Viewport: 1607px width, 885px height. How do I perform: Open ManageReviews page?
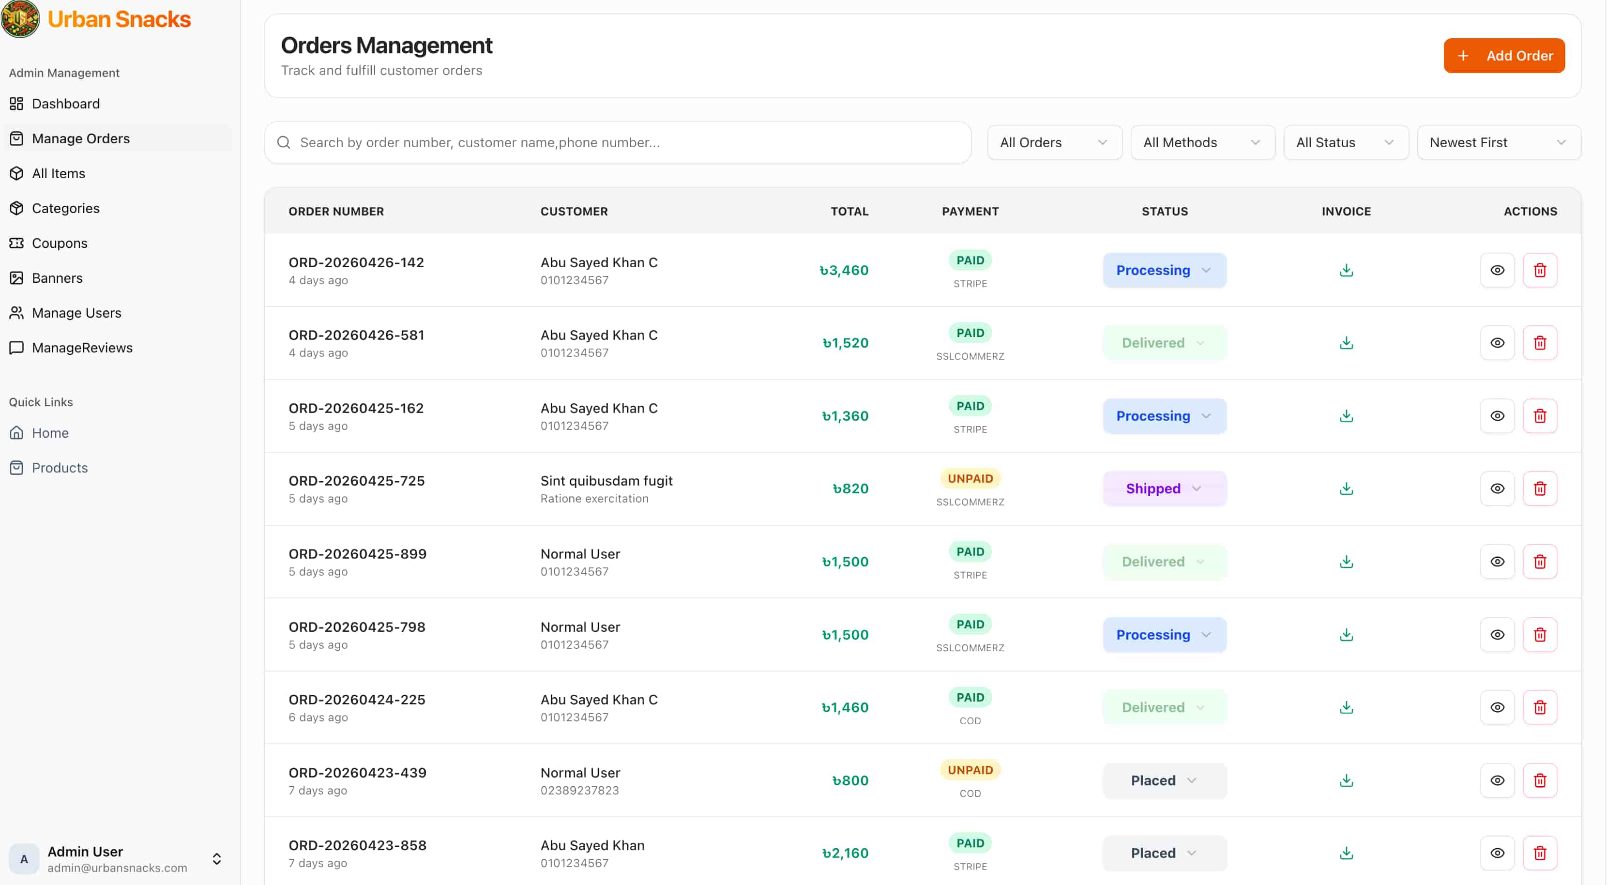tap(119, 348)
